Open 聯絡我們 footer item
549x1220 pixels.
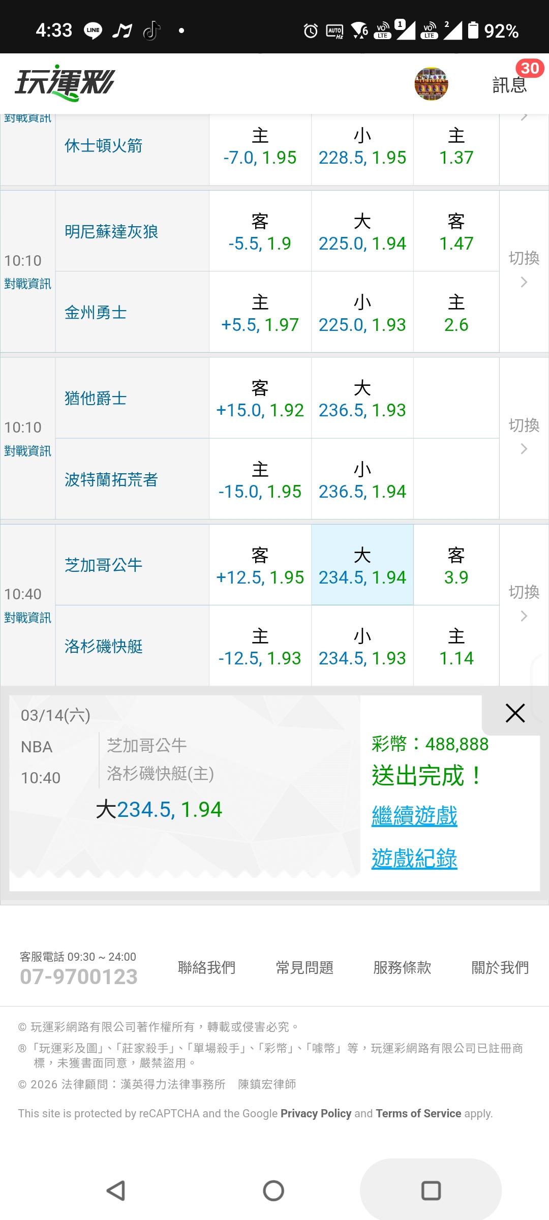[x=206, y=967]
